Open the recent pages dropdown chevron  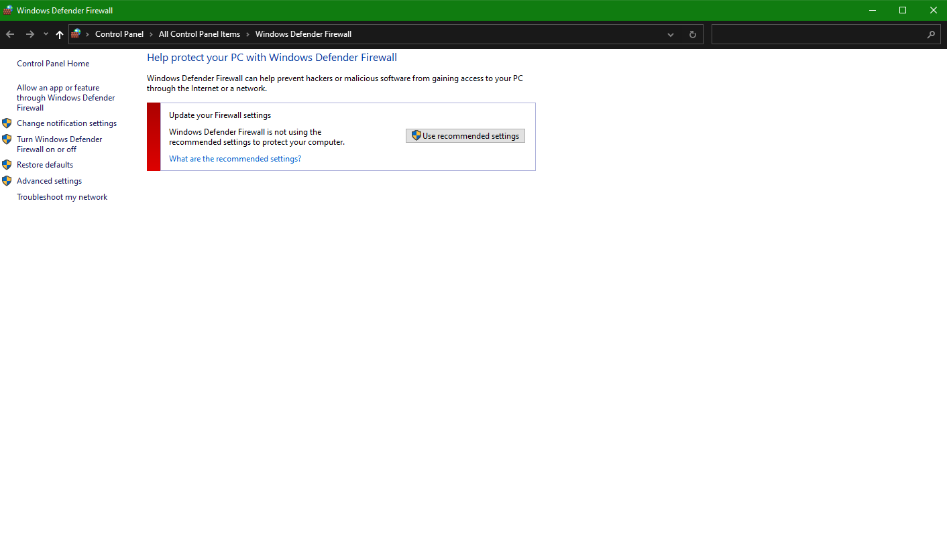pyautogui.click(x=45, y=34)
